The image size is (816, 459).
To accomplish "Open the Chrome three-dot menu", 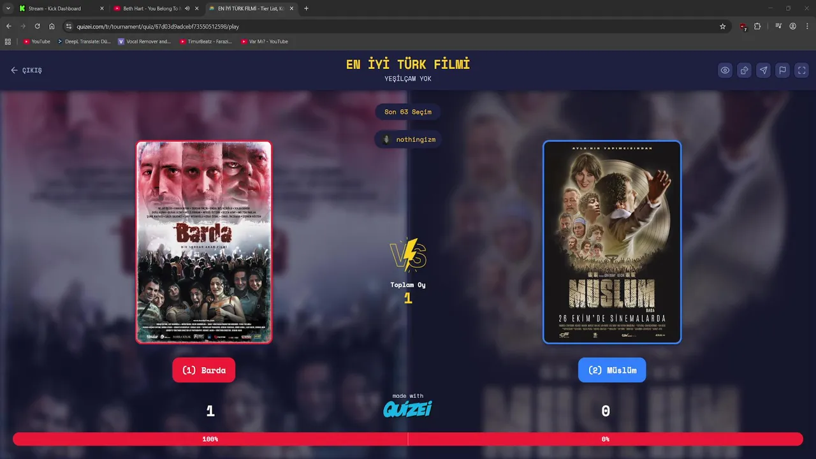I will [x=807, y=26].
